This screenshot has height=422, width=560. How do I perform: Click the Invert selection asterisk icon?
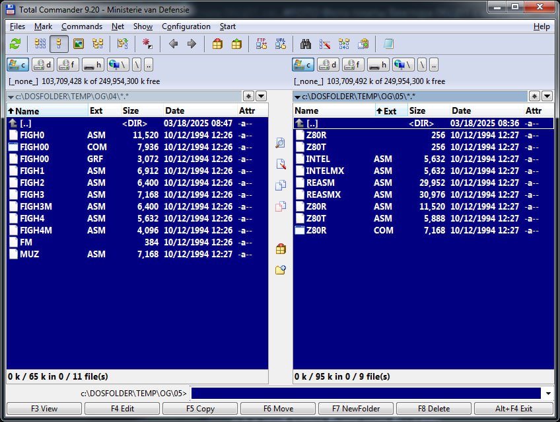(x=147, y=44)
